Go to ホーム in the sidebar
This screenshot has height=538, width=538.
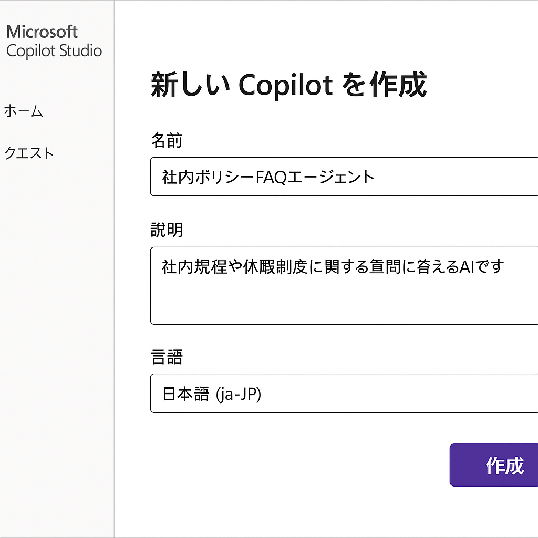(24, 111)
